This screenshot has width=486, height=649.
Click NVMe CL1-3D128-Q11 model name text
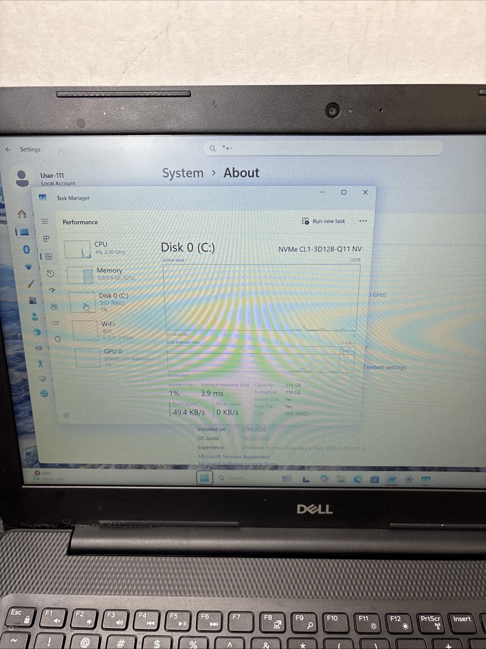coord(320,249)
